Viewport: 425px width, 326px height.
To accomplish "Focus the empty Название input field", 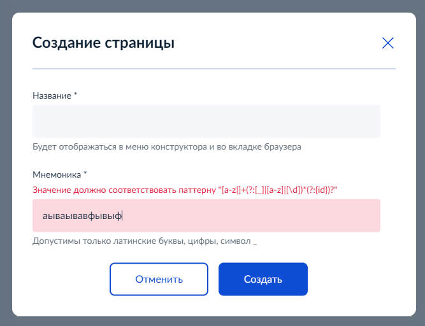I will 206,122.
